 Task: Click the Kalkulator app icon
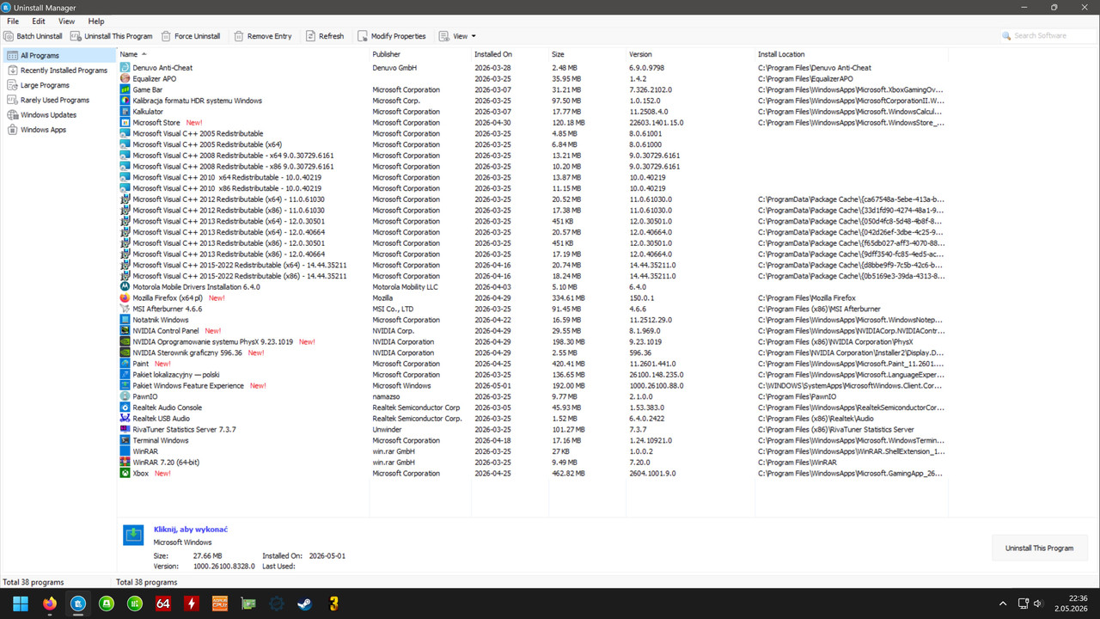[125, 111]
